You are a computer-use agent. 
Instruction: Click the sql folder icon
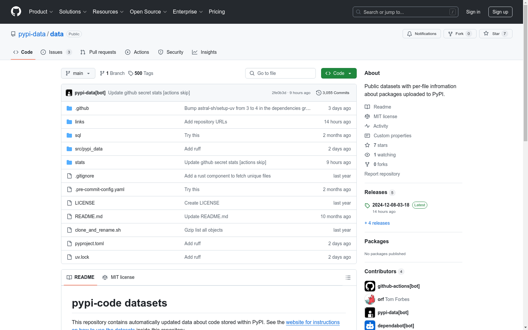click(x=69, y=135)
